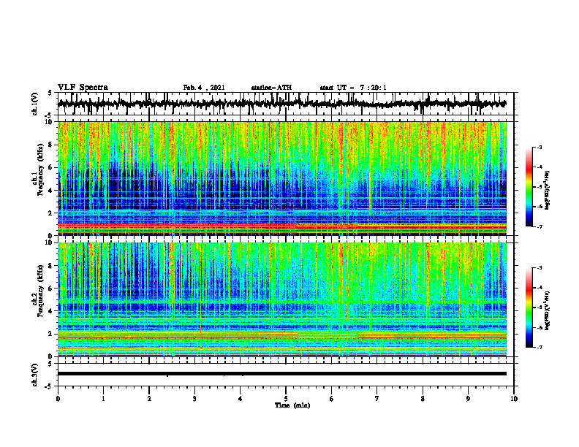
Task: Click the "-7" label on ch.2 color bar
Action: click(x=539, y=347)
